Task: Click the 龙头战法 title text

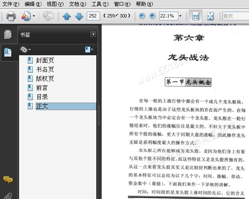Action: [x=188, y=57]
